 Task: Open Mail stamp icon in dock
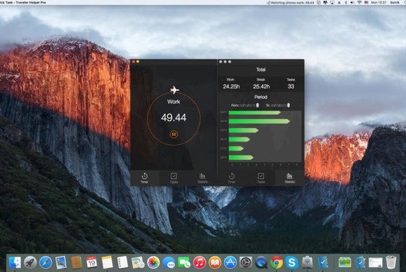click(x=61, y=262)
